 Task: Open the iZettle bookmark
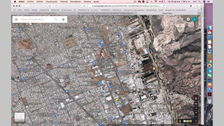(x=161, y=10)
